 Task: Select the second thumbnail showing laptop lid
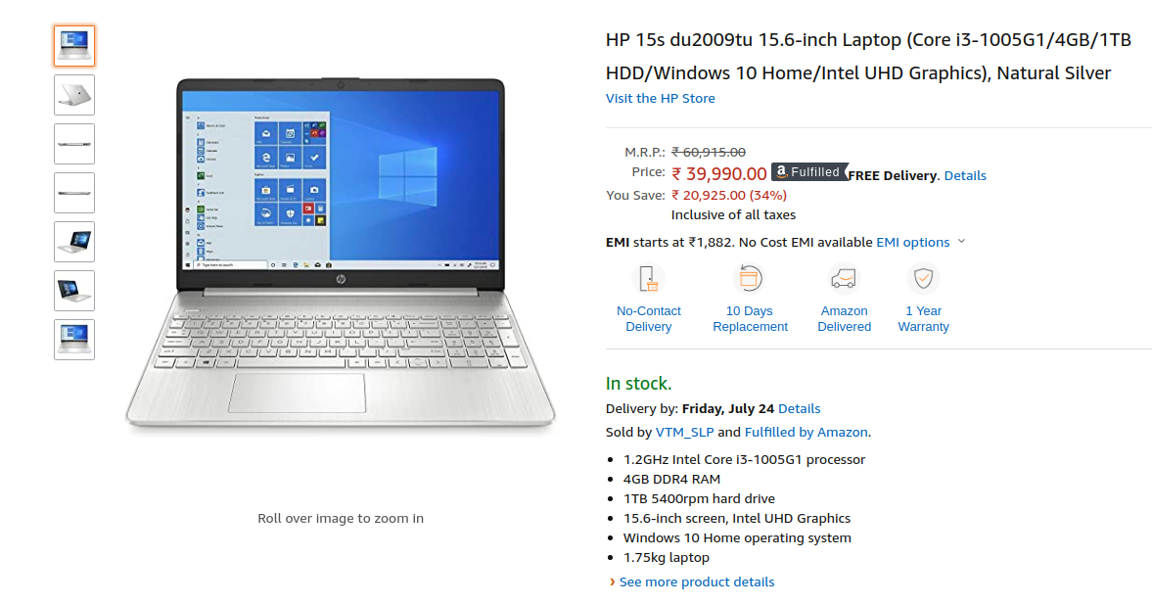[74, 95]
